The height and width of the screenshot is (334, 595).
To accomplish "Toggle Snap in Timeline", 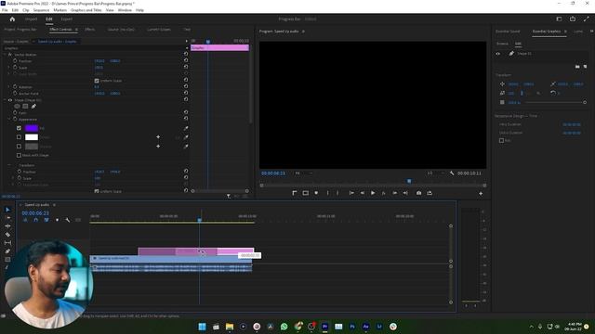I will click(x=35, y=220).
